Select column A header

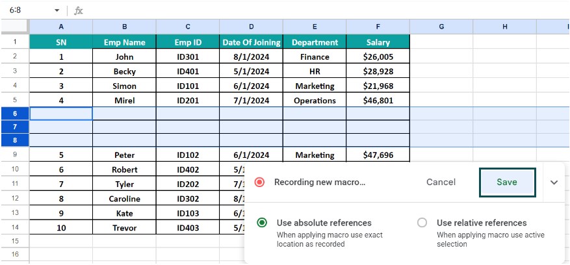[x=60, y=27]
